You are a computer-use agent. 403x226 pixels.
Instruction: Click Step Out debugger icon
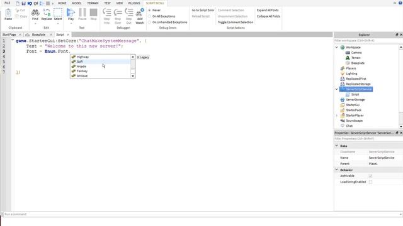(x=128, y=13)
